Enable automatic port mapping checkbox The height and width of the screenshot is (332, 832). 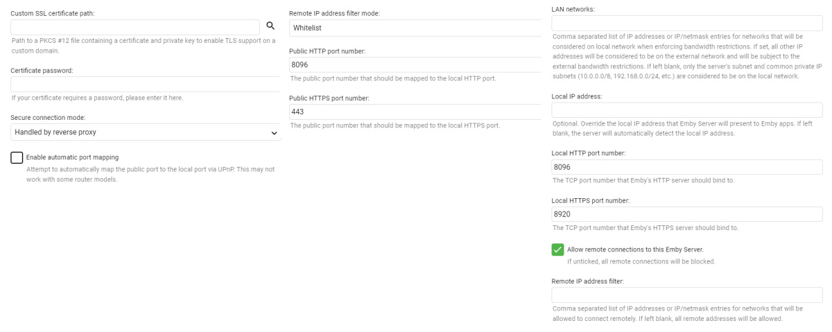(17, 157)
